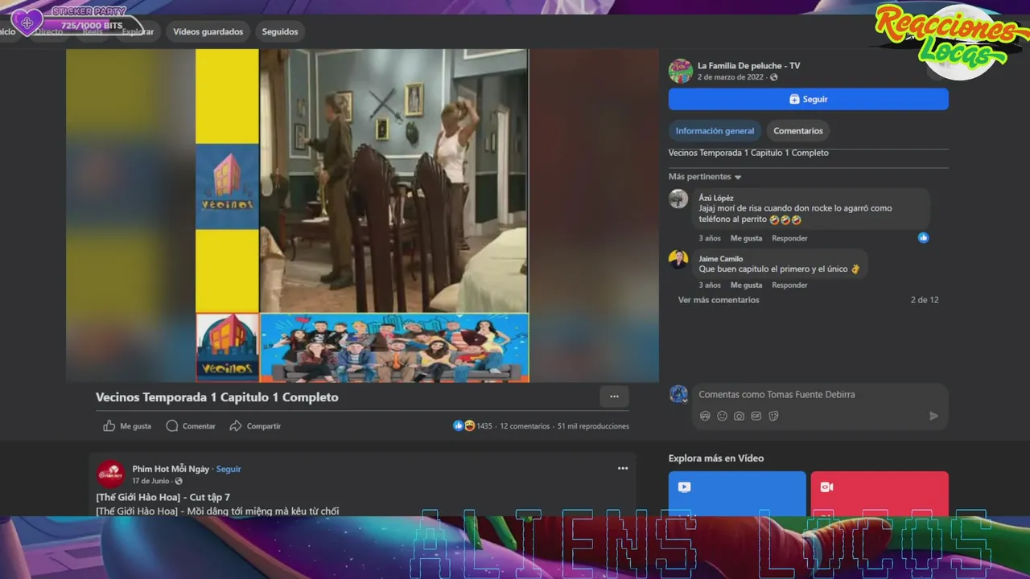1030x579 pixels.
Task: Click the Comentas como comment input field
Action: [820, 395]
